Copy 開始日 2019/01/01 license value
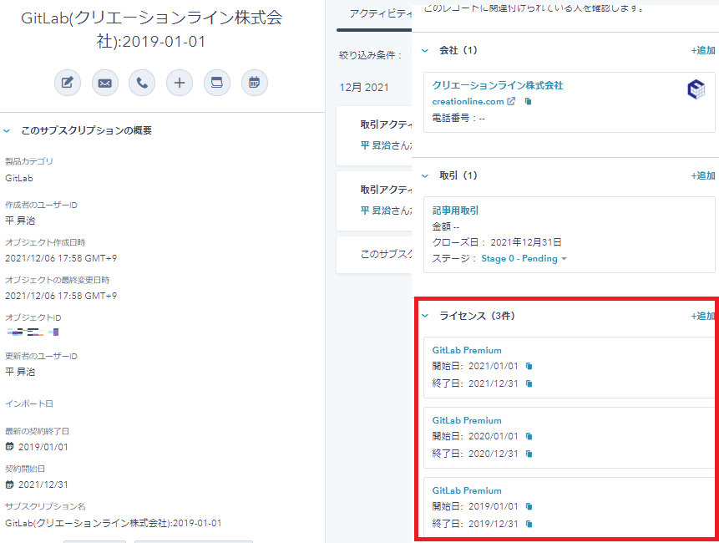Screen dimensions: 719x543 click(x=529, y=506)
